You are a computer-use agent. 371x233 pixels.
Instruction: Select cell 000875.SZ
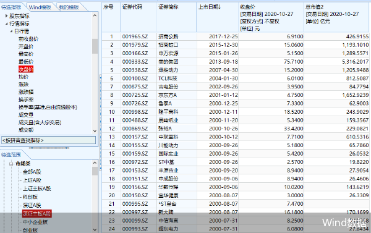click(x=139, y=87)
